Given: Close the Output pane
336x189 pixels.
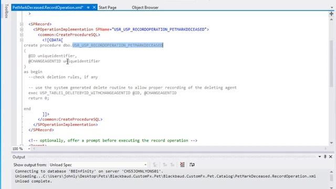Looking at the screenshot, I should point(331,157).
